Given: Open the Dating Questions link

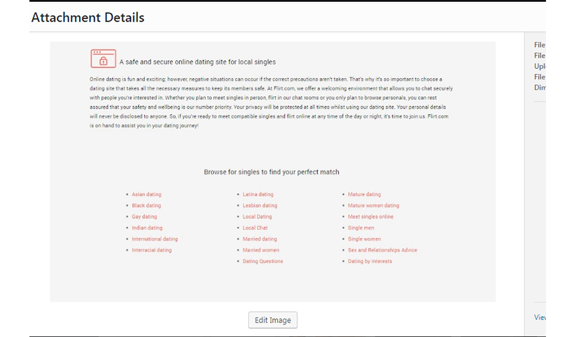Looking at the screenshot, I should click(x=263, y=262).
